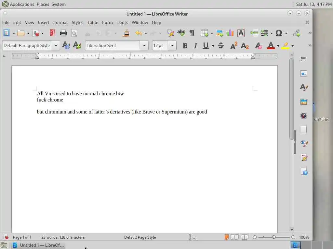Image resolution: width=333 pixels, height=249 pixels.
Task: Click the New document icon
Action: tap(7, 33)
